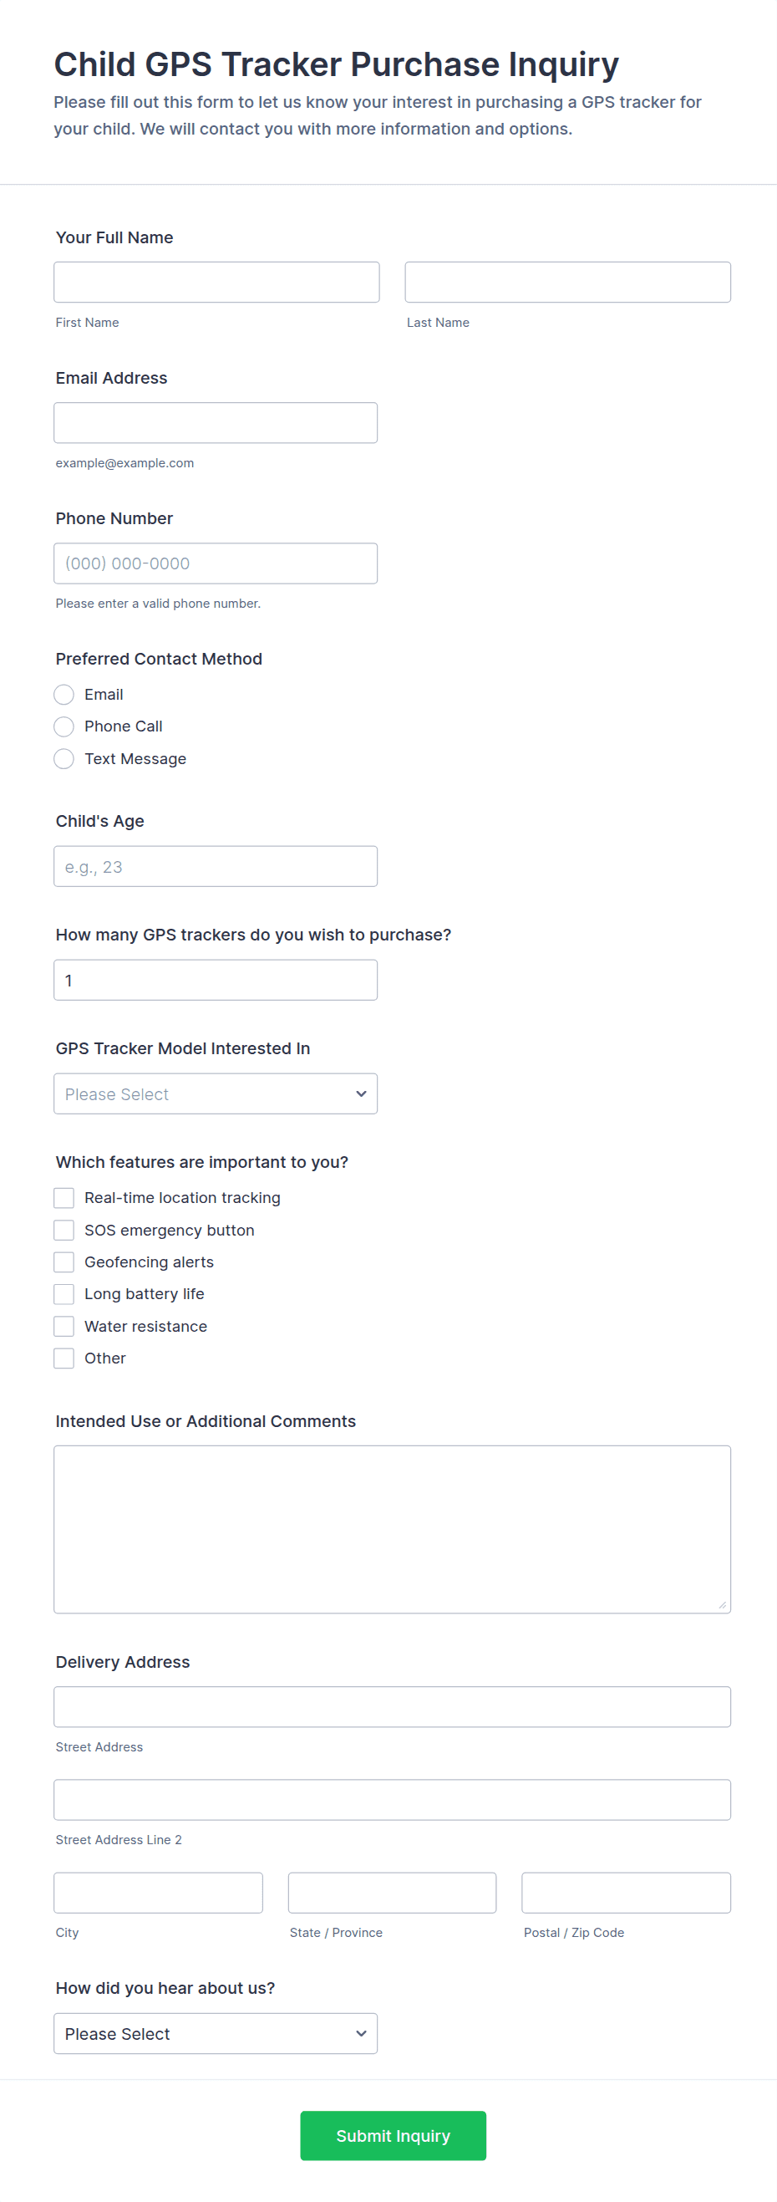Image resolution: width=777 pixels, height=2202 pixels.
Task: Tick the Geofencing alerts checkbox
Action: 64,1262
